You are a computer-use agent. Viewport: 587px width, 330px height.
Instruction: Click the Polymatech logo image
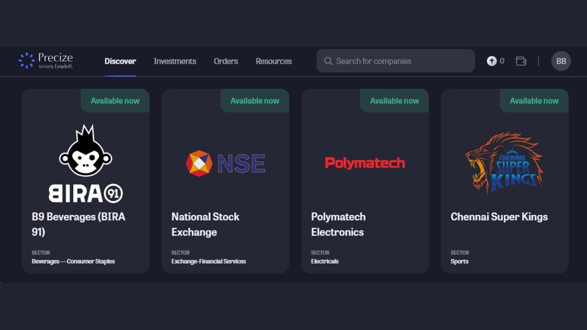coord(365,163)
